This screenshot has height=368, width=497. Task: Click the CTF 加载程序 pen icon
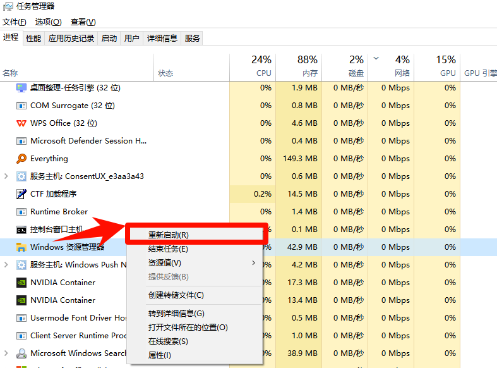click(21, 194)
